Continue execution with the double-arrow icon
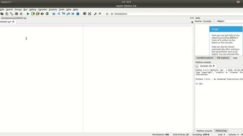Screen dimensions: 243x136 click(73, 14)
